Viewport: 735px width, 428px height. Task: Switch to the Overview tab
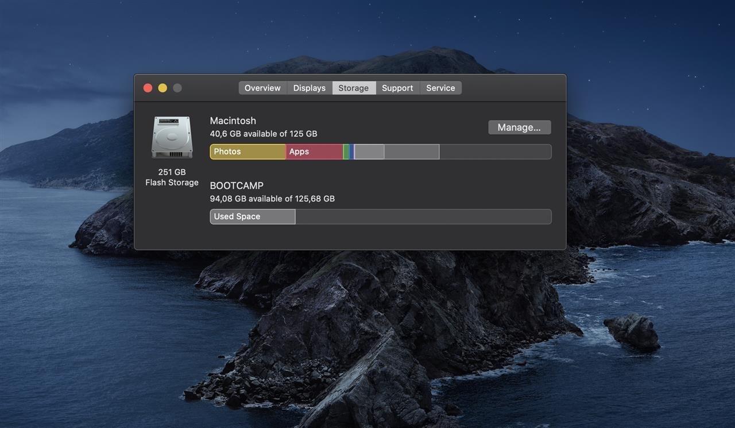click(262, 88)
